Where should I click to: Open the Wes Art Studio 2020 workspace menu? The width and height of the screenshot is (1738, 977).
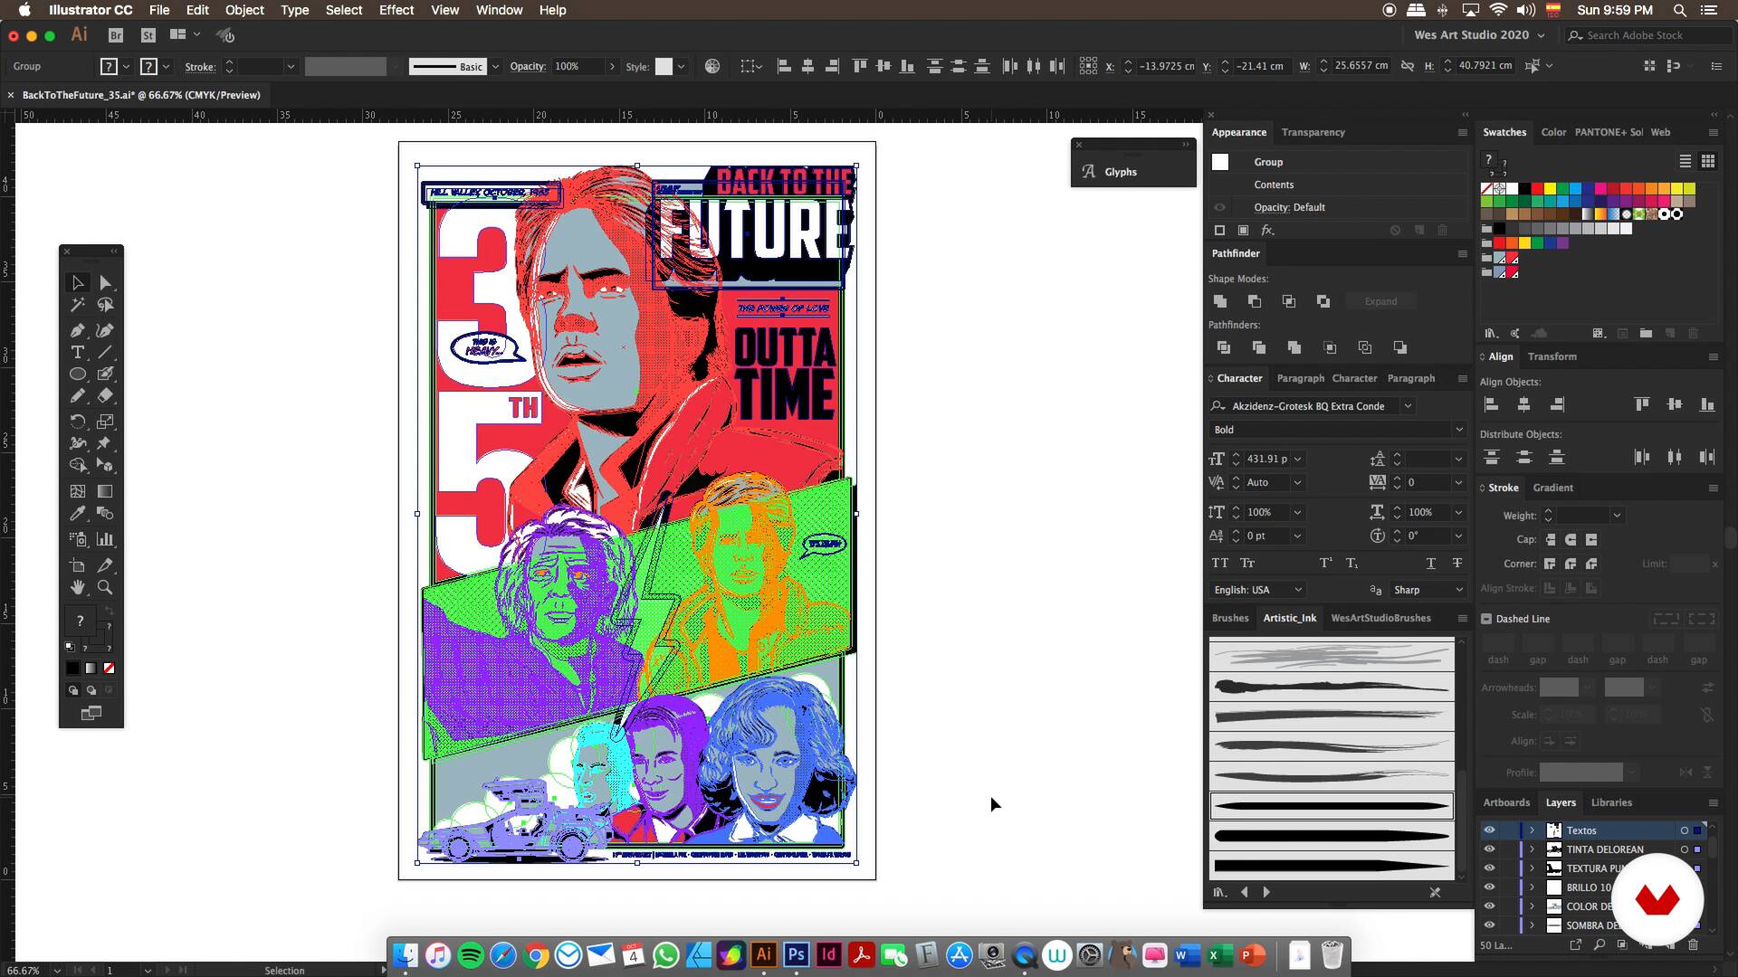[x=1479, y=35]
